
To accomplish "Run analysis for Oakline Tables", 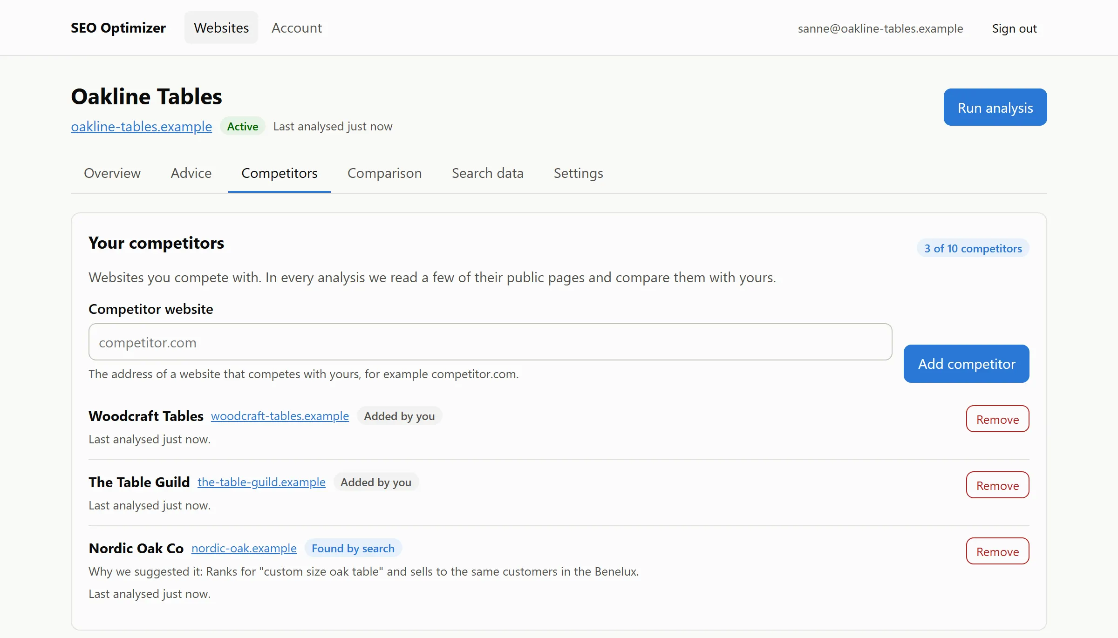I will tap(995, 107).
